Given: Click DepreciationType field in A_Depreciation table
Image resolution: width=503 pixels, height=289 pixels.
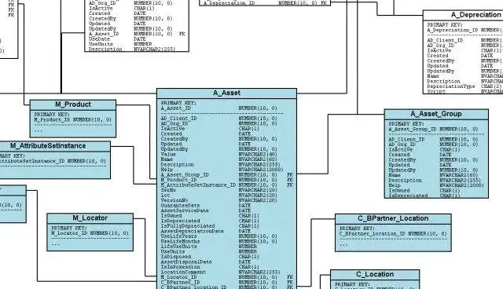Looking at the screenshot, I should pyautogui.click(x=464, y=87).
